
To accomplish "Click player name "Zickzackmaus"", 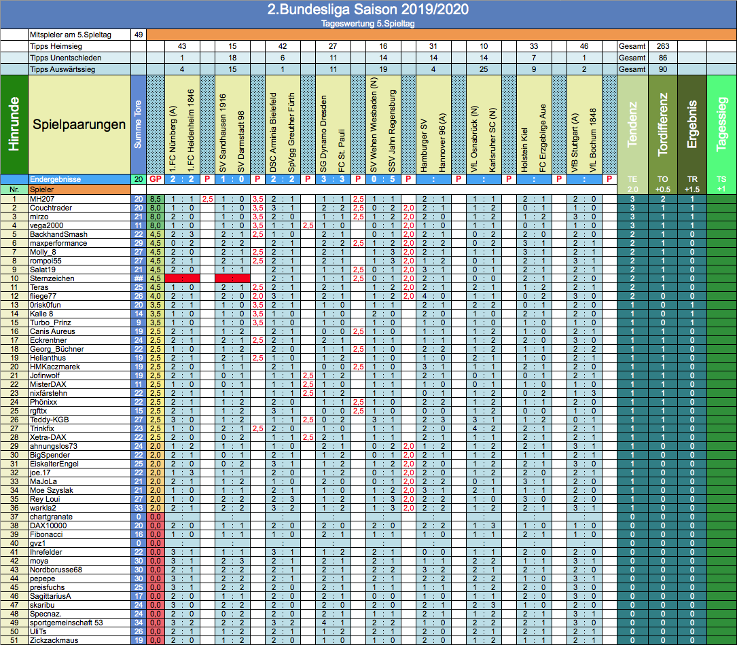I will (54, 640).
